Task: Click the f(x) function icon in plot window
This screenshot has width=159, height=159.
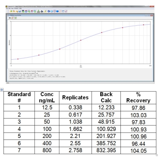Action: coord(10,18)
